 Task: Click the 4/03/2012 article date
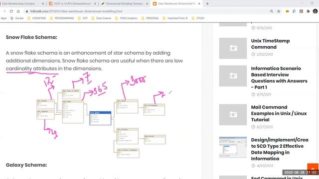coord(265,166)
